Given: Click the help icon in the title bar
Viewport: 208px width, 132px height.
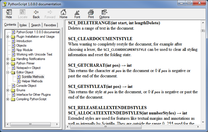Looking at the screenshot, I should click(x=4, y=4).
